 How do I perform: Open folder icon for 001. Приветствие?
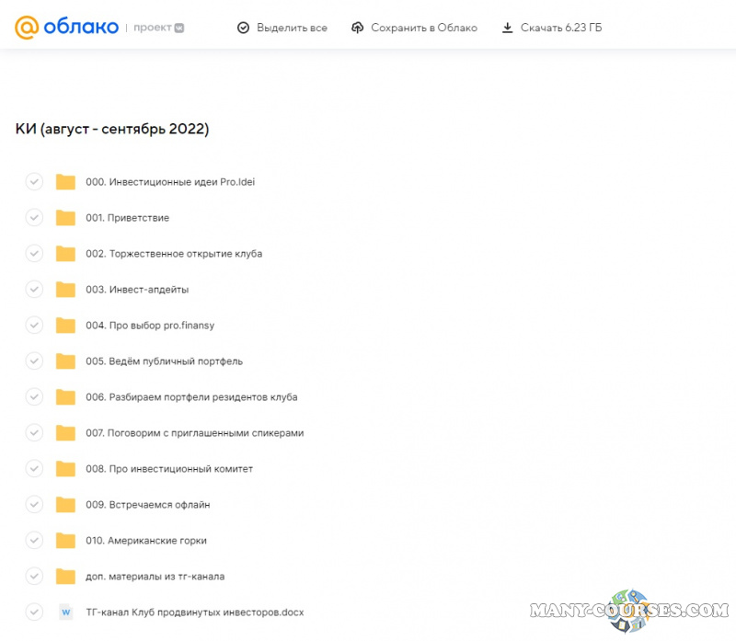click(x=65, y=218)
